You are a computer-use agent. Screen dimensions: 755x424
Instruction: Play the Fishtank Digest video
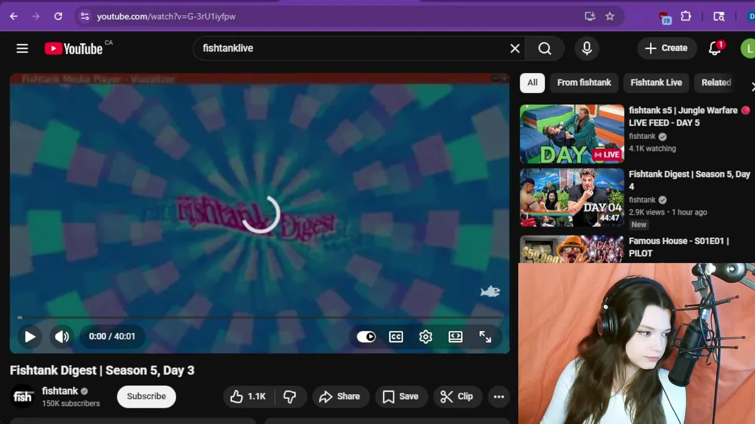(30, 336)
